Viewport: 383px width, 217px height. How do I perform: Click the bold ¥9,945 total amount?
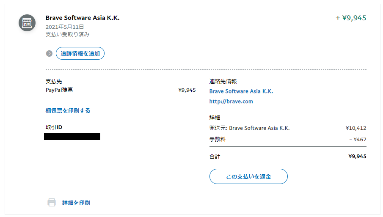(357, 156)
